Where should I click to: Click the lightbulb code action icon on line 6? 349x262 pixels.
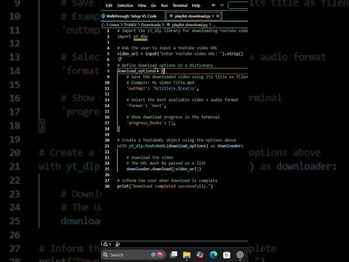pos(120,59)
